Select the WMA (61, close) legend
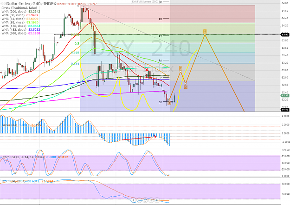Image resolution: width=290 pixels, height=205 pixels. tap(13, 19)
